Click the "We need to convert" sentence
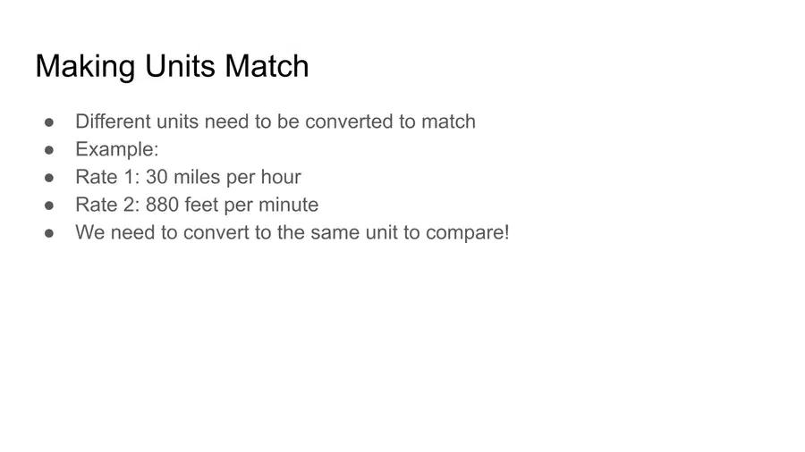 coord(292,232)
